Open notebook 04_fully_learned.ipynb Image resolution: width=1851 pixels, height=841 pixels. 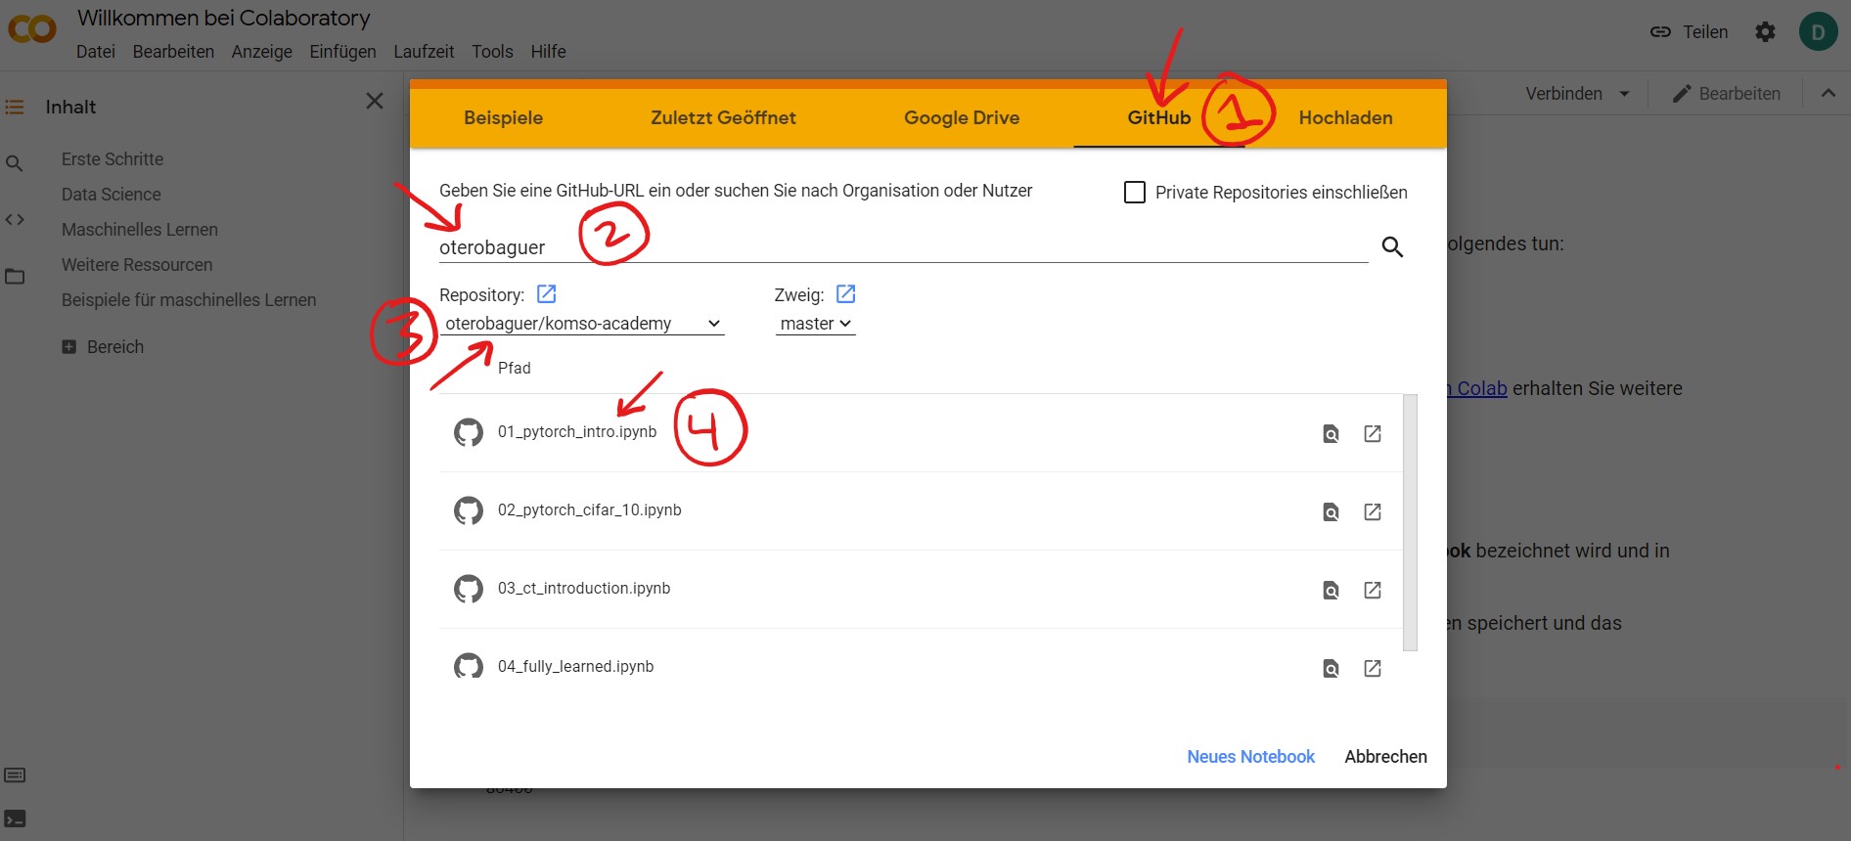(575, 667)
